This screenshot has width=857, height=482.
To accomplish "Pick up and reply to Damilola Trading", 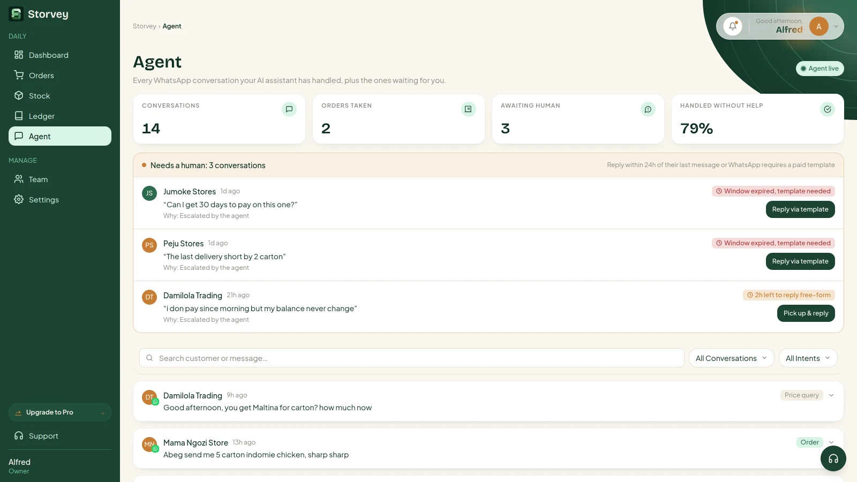I will pos(806,313).
